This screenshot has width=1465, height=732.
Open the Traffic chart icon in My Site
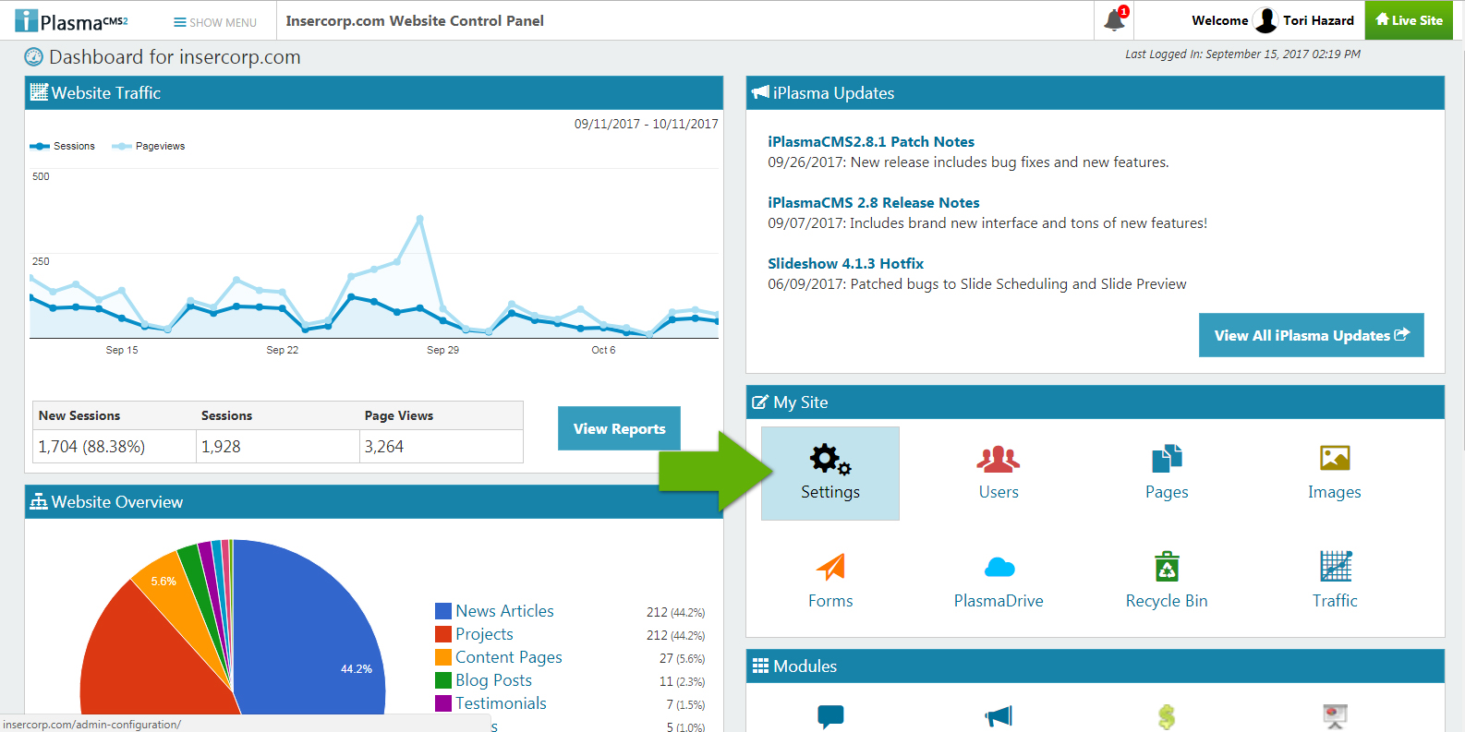[x=1336, y=566]
